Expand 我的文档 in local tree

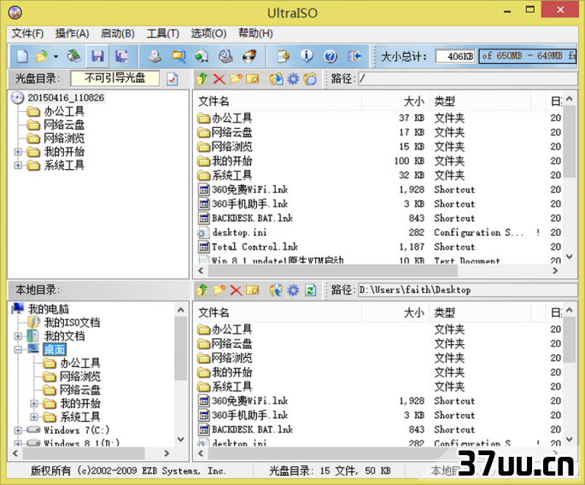[18, 336]
